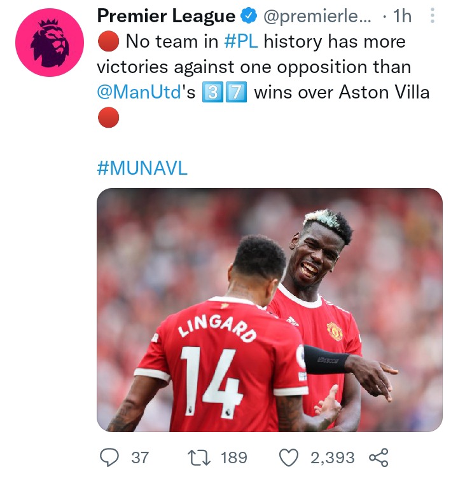Click the blue verified badge
This screenshot has width=458, height=488.
click(x=248, y=16)
